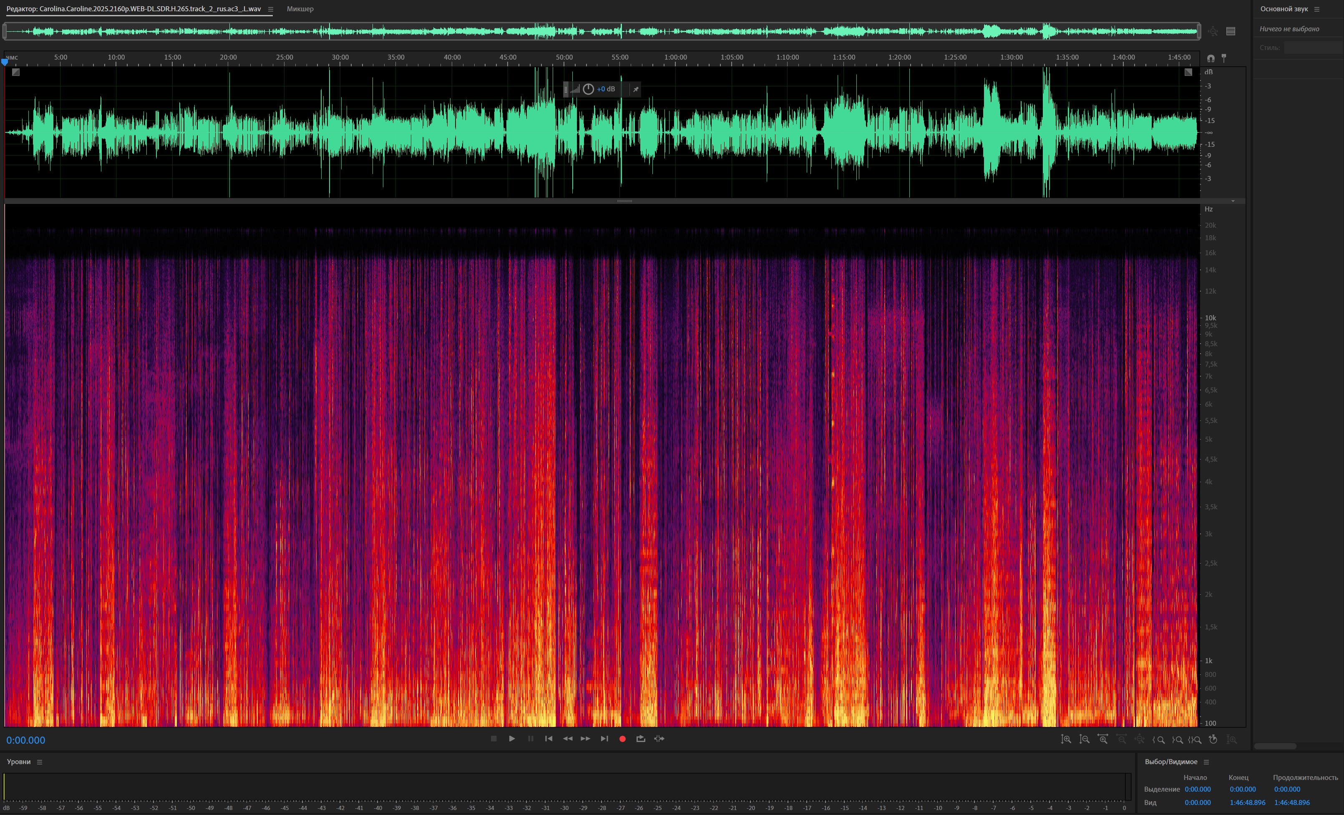Screen dimensions: 1344x815
Task: Select the Редактор waveform file tab
Action: click(133, 9)
